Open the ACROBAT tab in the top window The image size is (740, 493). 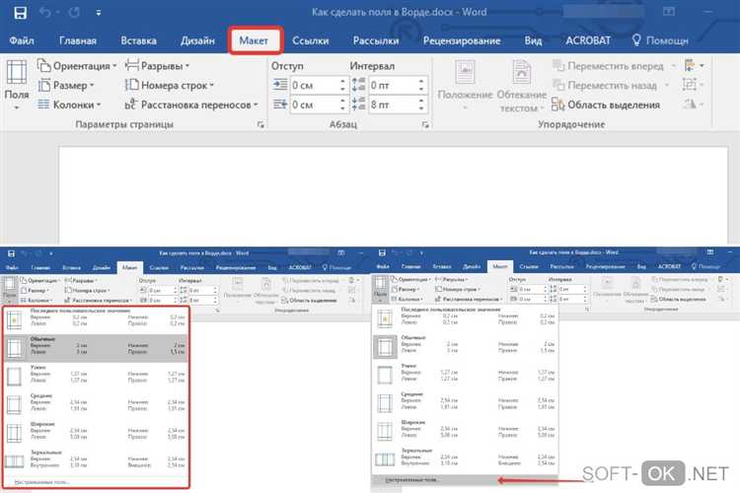588,41
